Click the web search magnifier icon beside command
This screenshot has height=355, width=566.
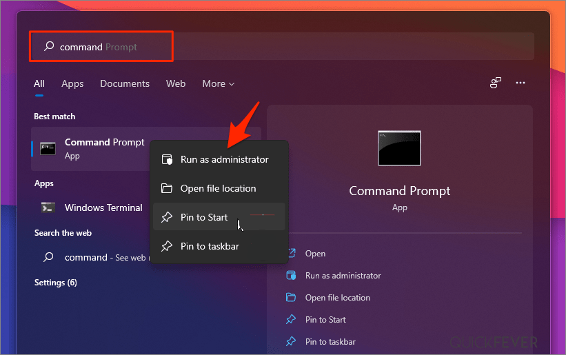(x=48, y=257)
